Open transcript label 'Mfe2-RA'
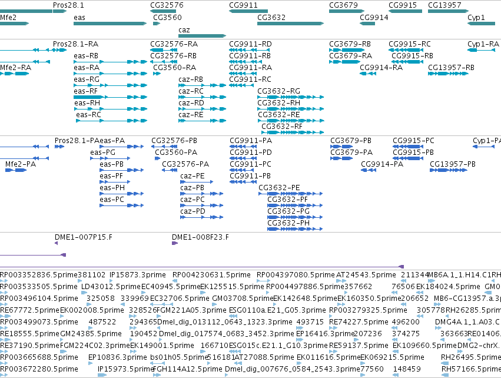Image resolution: width=501 pixels, height=378 pixels. [x=16, y=68]
